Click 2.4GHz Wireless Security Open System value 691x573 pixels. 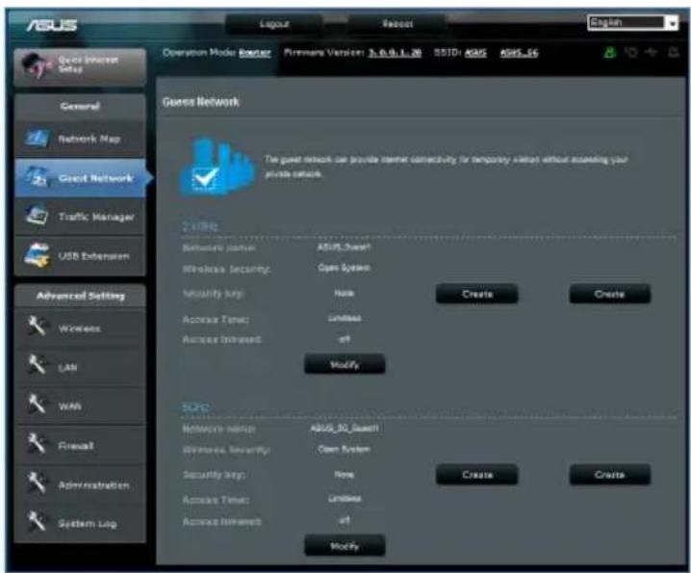[x=344, y=268]
